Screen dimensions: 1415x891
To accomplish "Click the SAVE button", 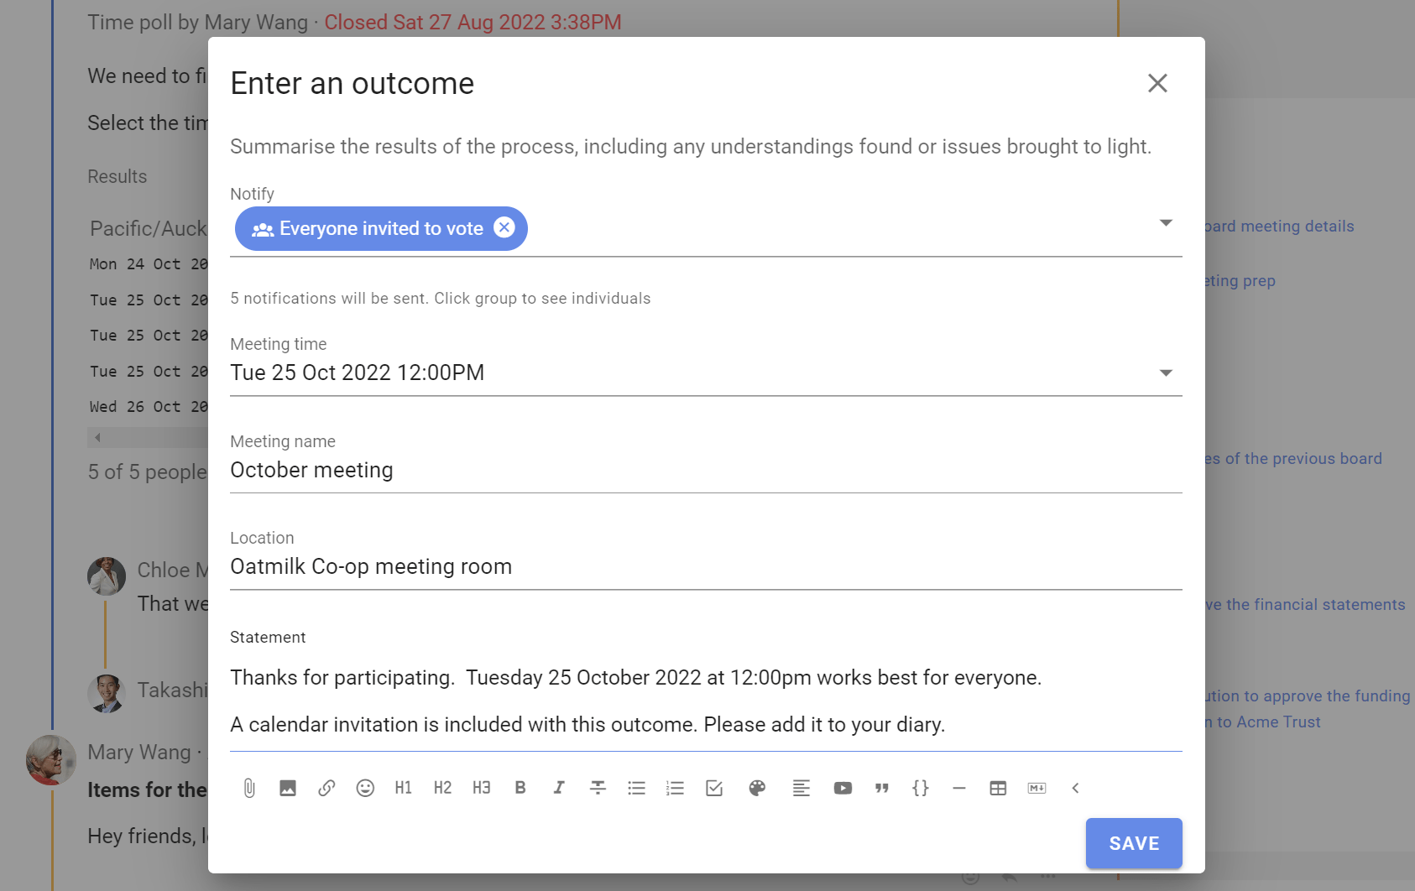I will pyautogui.click(x=1134, y=843).
